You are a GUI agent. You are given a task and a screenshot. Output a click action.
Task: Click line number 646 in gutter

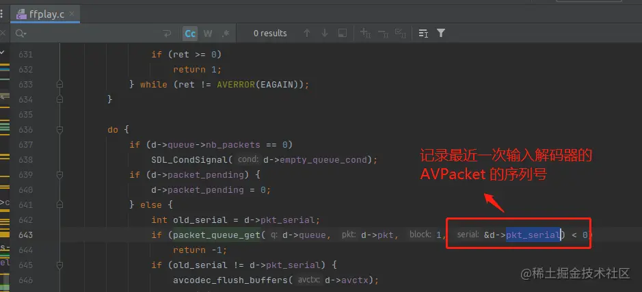click(25, 280)
